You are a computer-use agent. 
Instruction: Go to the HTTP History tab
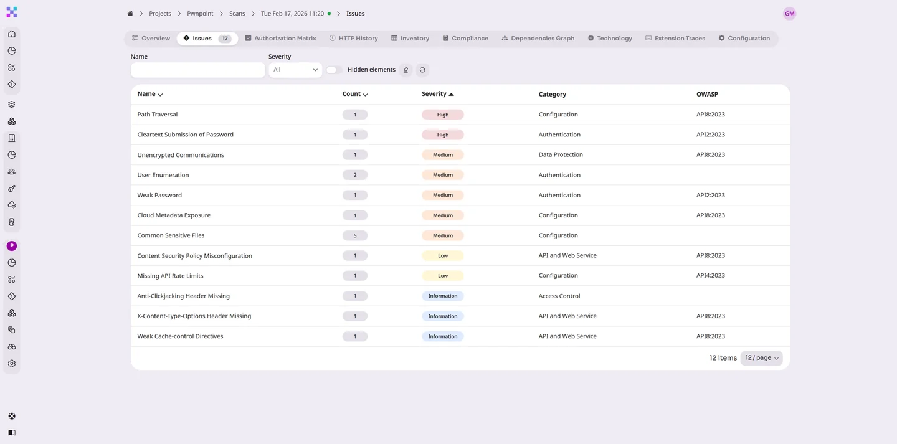[353, 39]
